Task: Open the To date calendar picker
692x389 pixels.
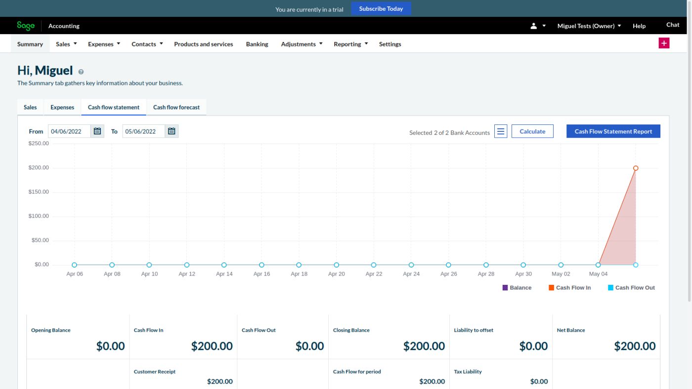Action: click(x=172, y=131)
